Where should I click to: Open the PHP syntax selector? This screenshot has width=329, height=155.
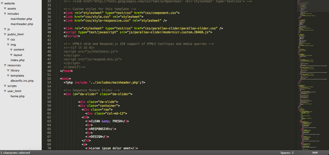coord(315,153)
